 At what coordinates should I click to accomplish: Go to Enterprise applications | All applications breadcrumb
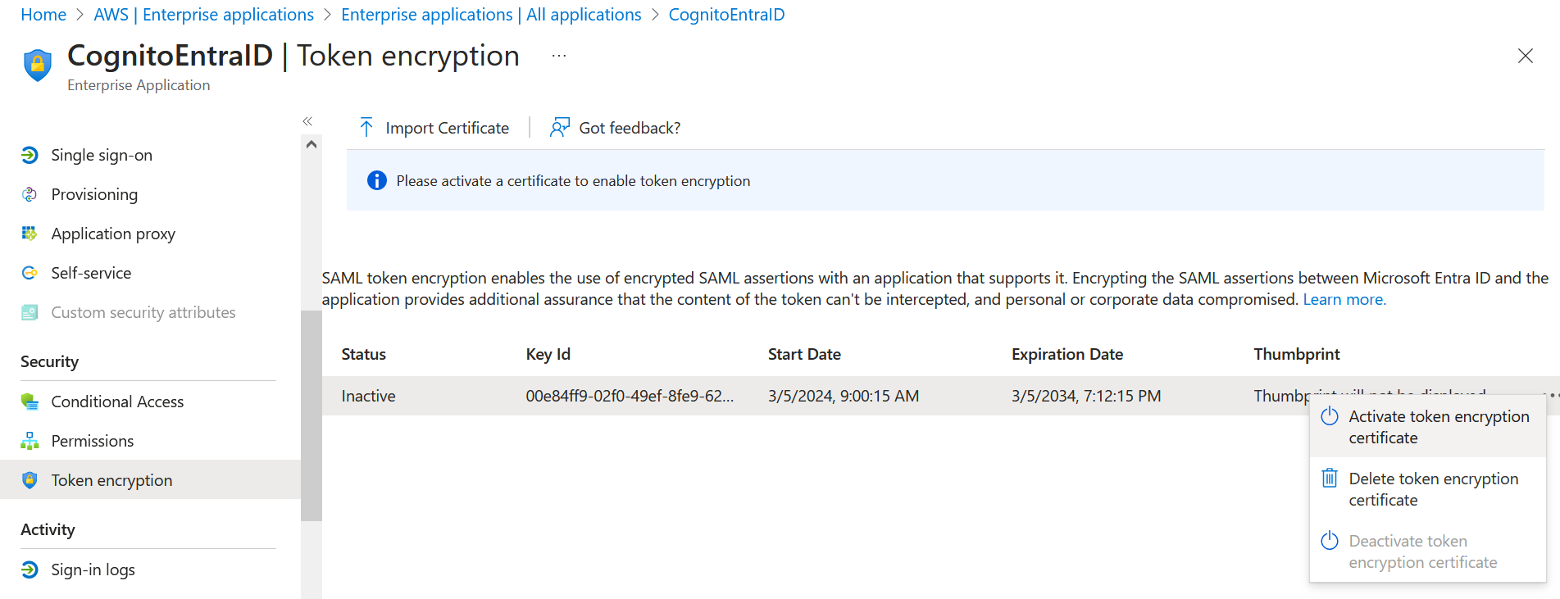491,15
